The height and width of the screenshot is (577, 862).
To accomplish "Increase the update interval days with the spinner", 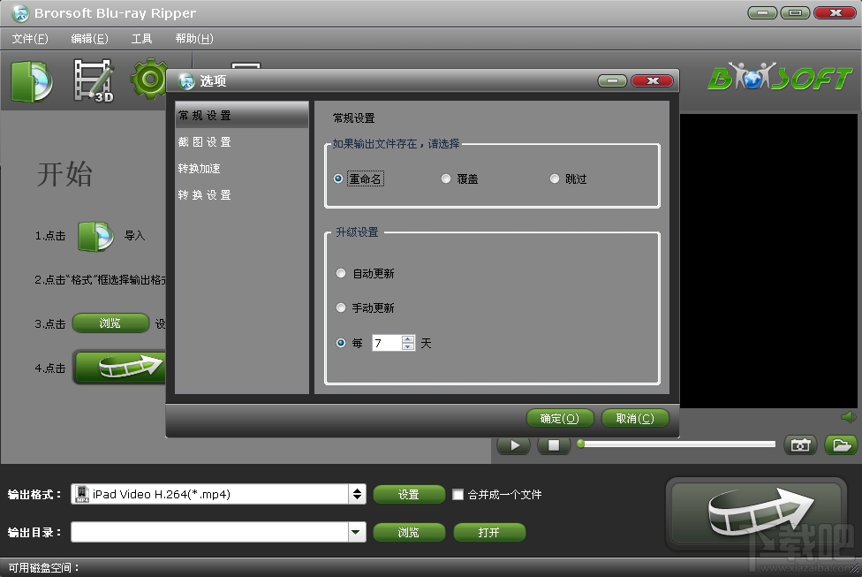I will coord(406,339).
